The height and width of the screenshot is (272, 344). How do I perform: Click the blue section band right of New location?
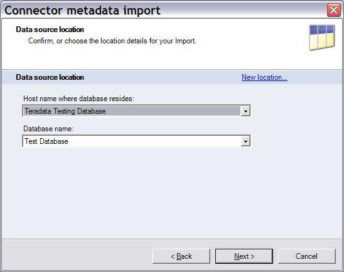(x=315, y=77)
